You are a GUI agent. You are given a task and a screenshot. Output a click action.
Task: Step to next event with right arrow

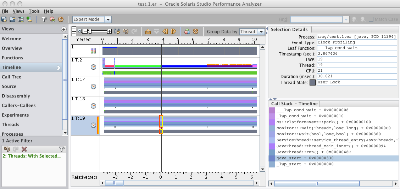[173, 31]
